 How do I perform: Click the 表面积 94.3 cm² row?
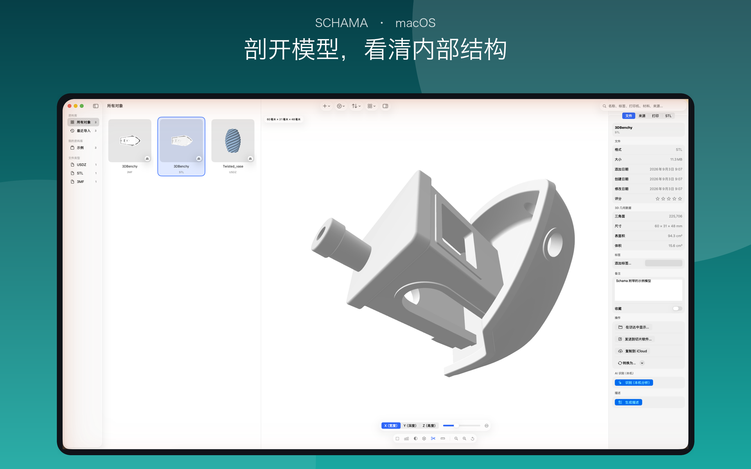(x=648, y=236)
